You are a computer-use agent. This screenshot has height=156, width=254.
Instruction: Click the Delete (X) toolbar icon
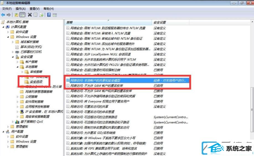[30, 15]
